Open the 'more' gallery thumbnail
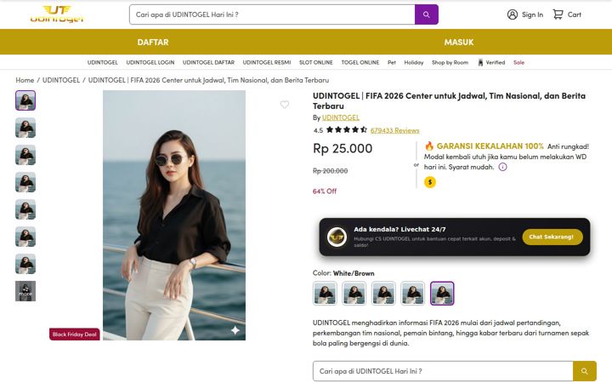The height and width of the screenshot is (383, 612). (25, 291)
